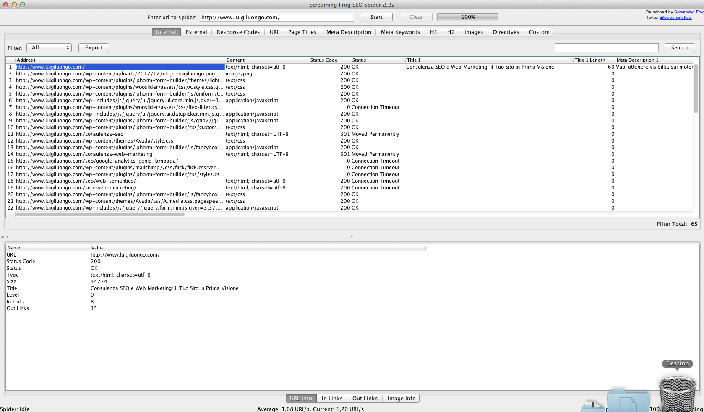This screenshot has height=412, width=704.
Task: Click the panel collapse arrows at left divider
Action: [5, 236]
